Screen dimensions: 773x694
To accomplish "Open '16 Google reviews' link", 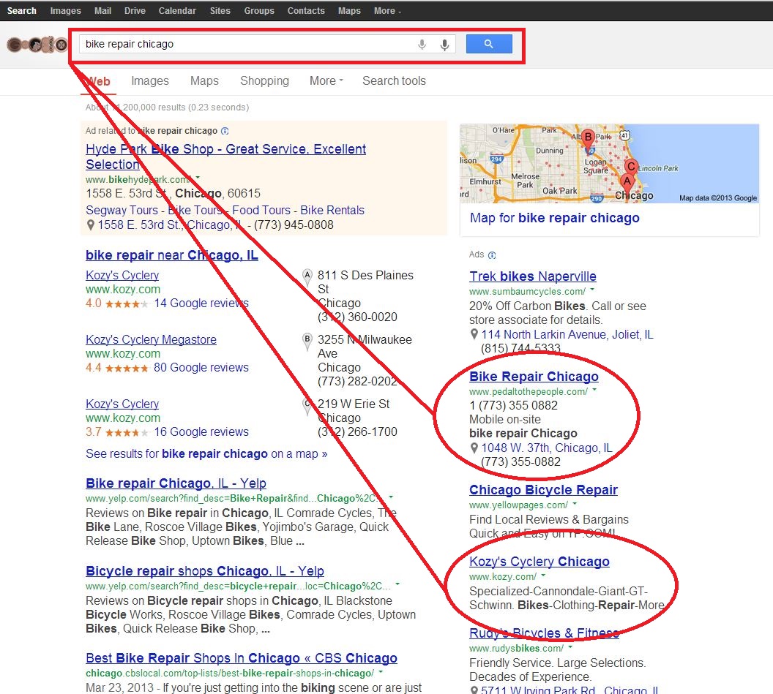I will (x=201, y=432).
